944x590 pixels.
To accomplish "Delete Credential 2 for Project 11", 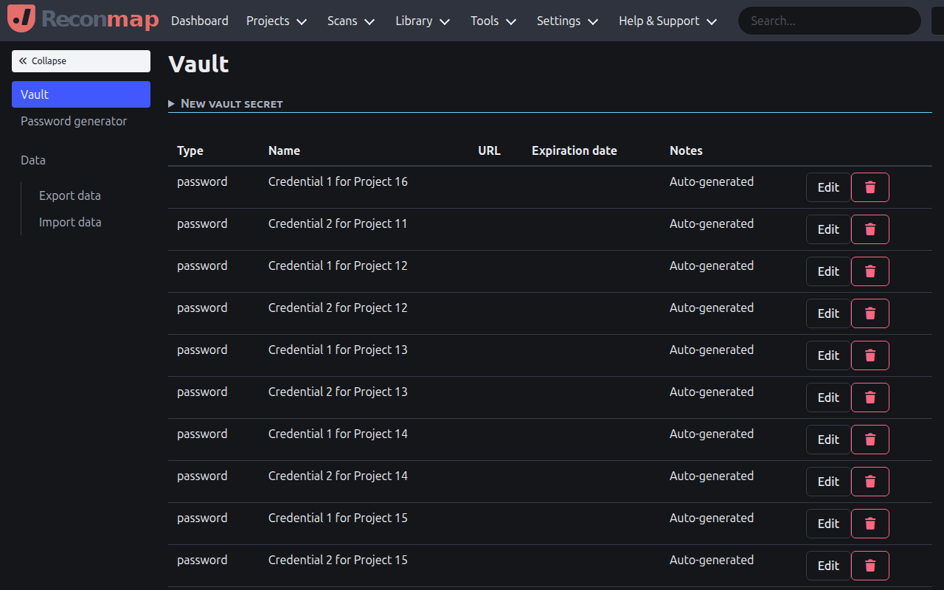I will coord(870,229).
